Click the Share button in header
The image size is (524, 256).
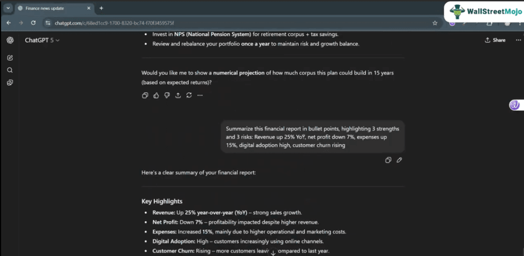point(495,40)
